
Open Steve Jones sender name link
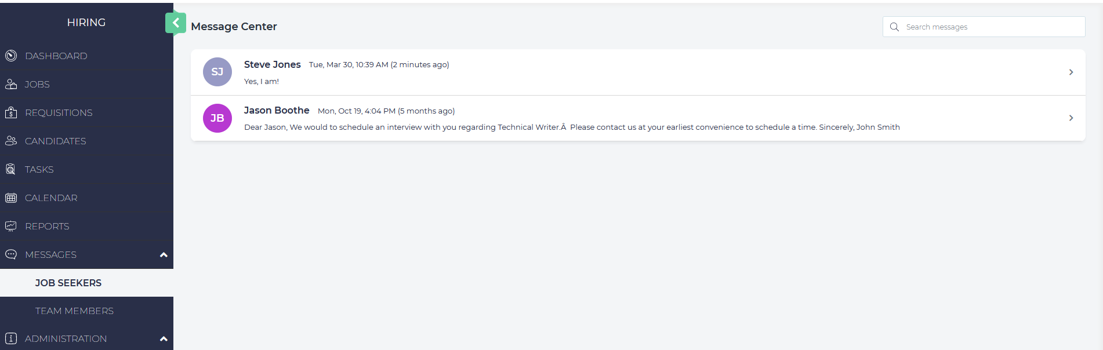pos(272,64)
